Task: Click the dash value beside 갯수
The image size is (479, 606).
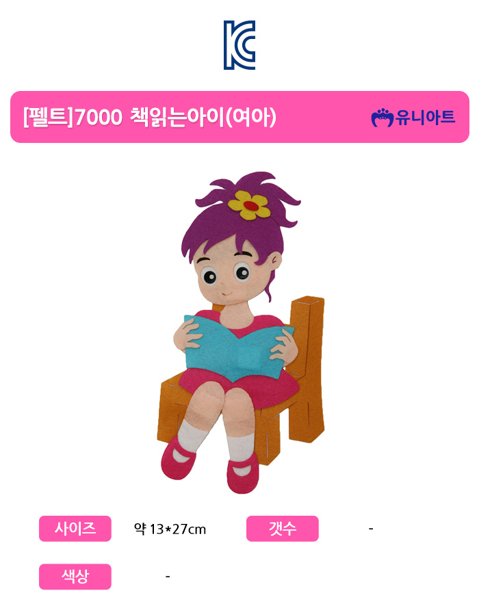Action: pos(371,528)
